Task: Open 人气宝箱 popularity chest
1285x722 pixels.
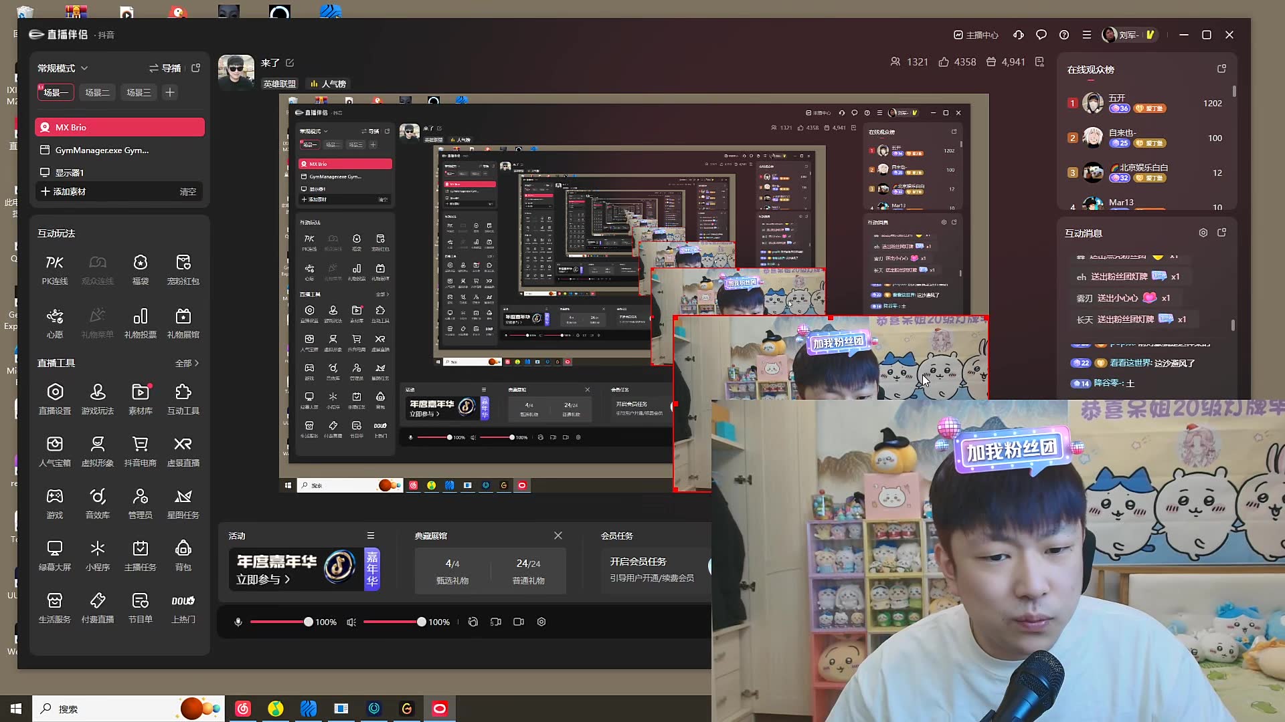Action: 55,452
